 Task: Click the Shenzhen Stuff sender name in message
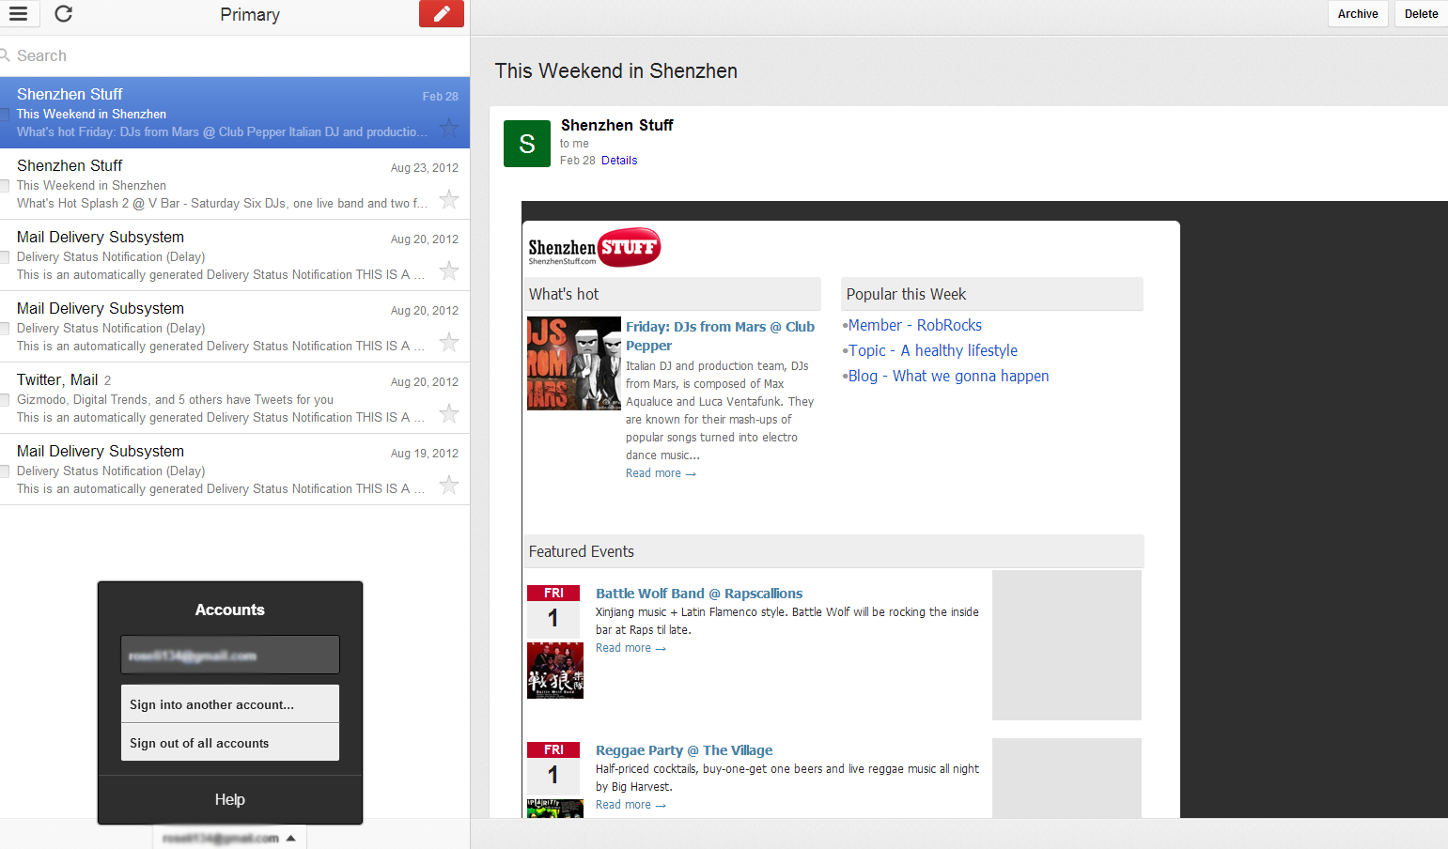point(617,125)
